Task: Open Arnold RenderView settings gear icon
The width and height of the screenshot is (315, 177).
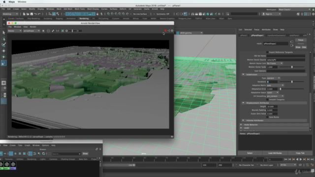Action: (x=172, y=30)
